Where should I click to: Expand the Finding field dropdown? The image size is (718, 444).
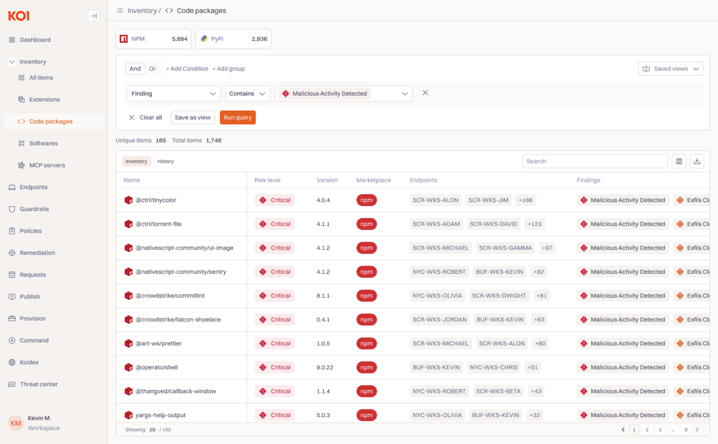[174, 94]
